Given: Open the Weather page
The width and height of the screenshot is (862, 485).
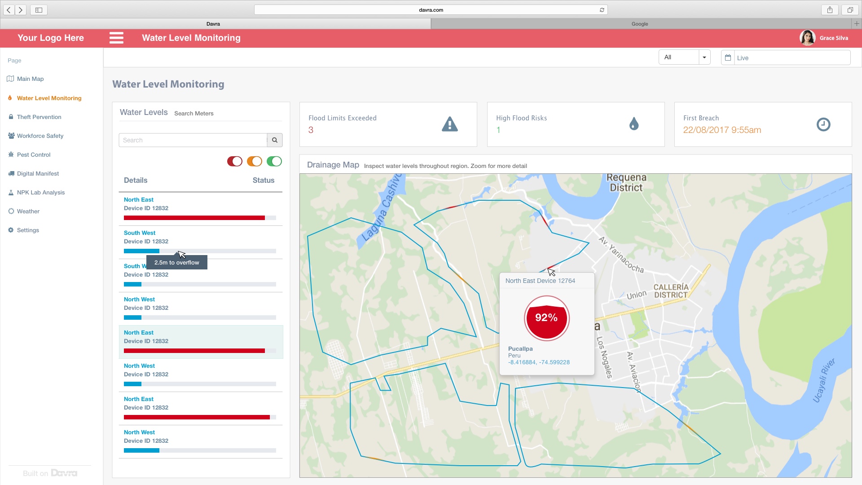Looking at the screenshot, I should pos(28,211).
